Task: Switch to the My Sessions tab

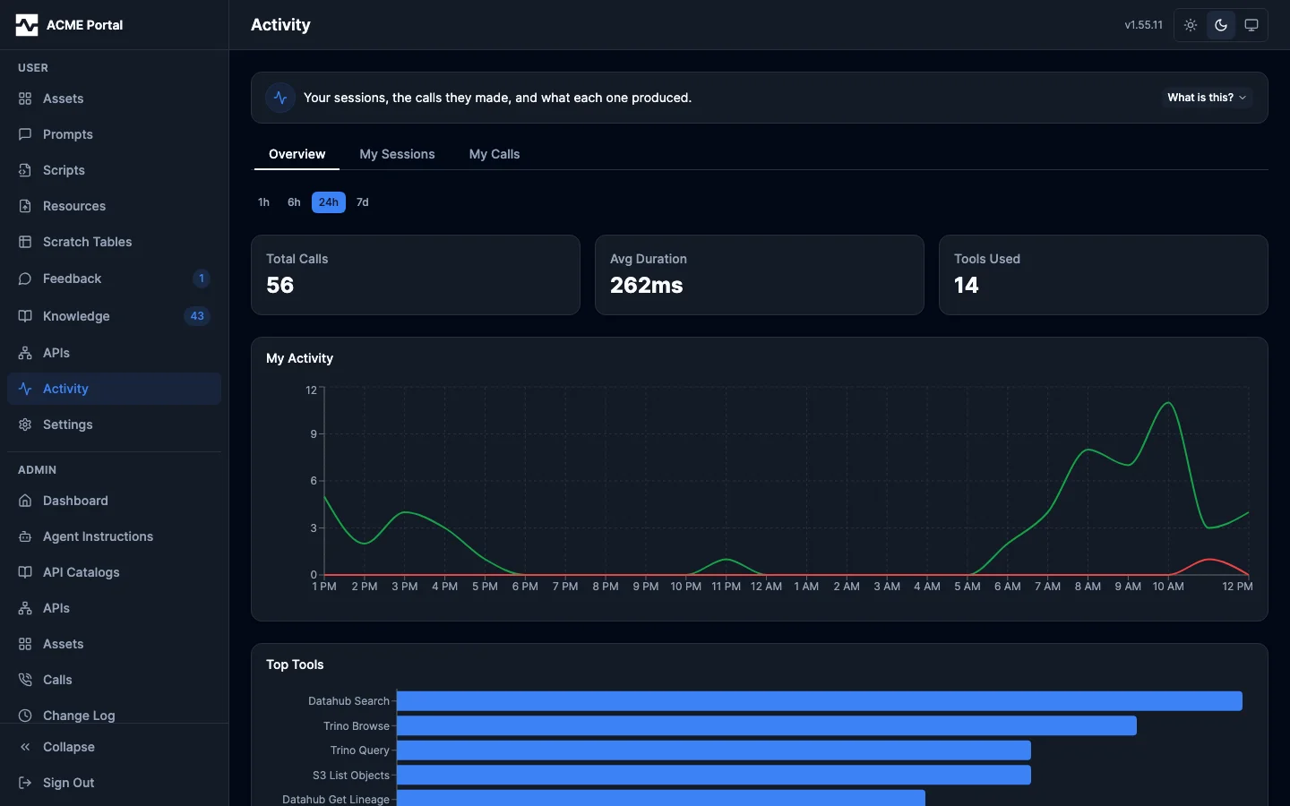Action: click(398, 154)
